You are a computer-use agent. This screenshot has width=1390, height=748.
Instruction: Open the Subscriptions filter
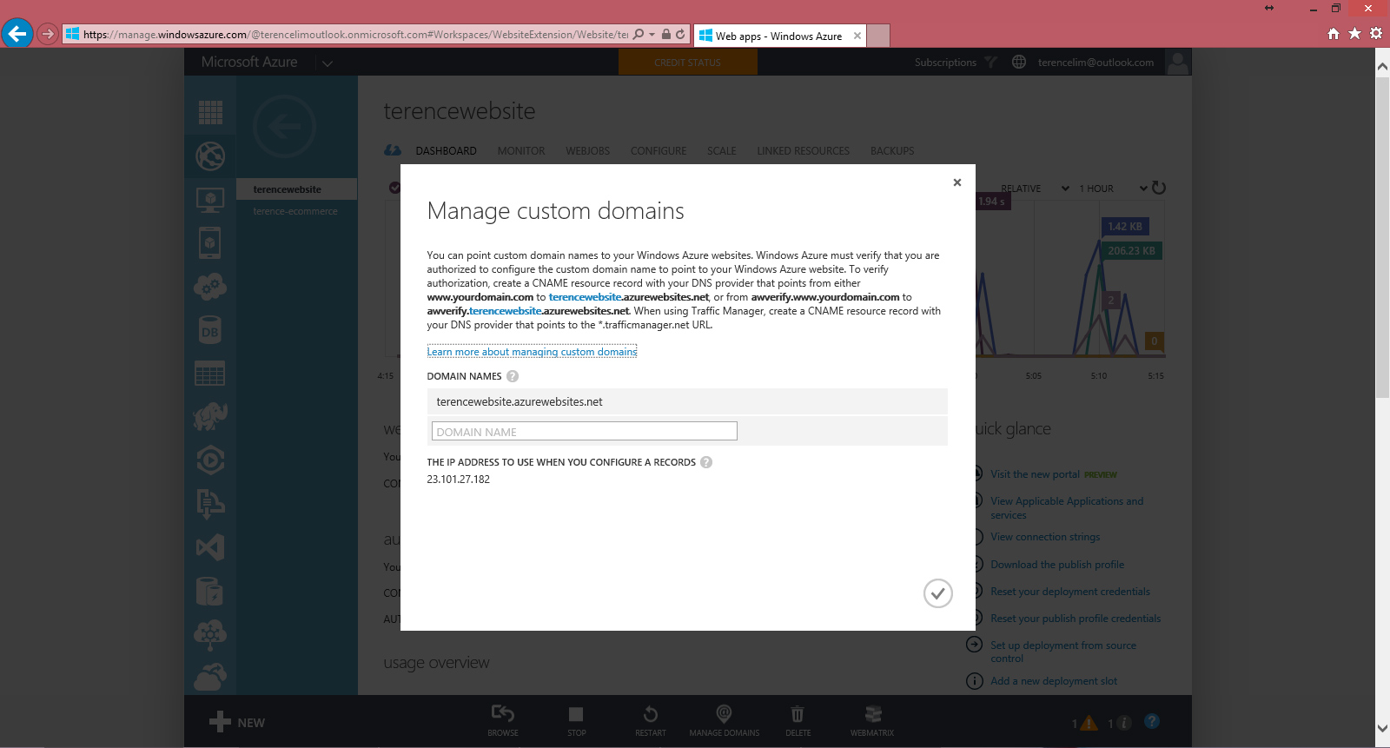point(955,63)
